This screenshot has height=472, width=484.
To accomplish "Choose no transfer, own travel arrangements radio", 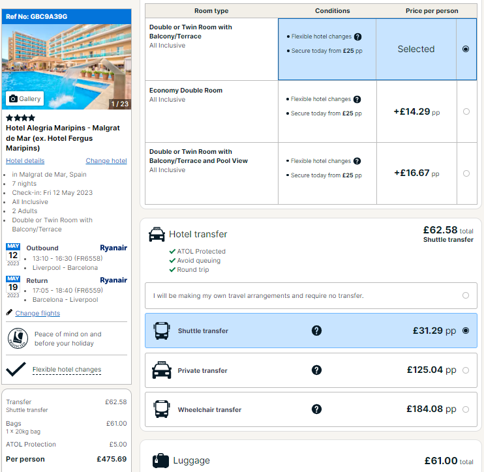I will (466, 295).
